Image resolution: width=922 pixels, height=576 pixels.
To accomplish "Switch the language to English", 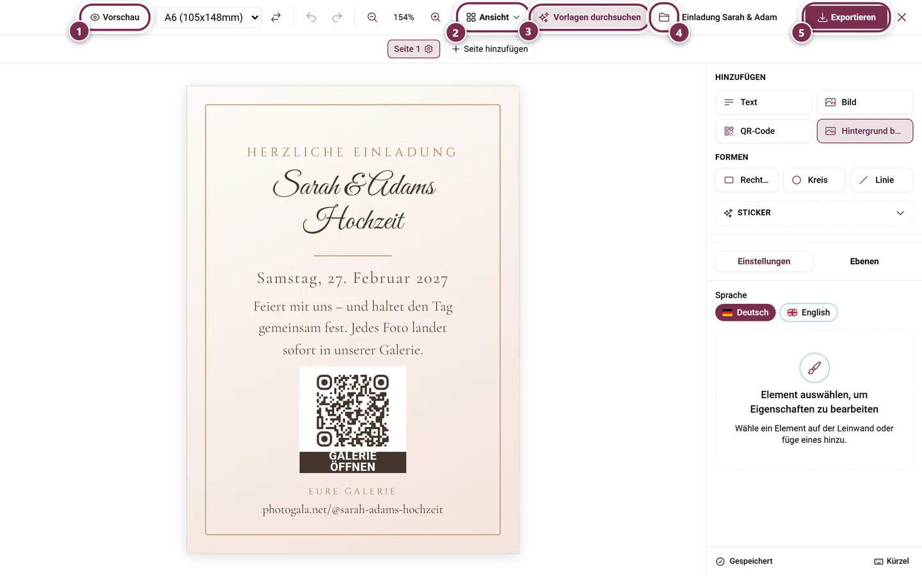I will point(808,312).
